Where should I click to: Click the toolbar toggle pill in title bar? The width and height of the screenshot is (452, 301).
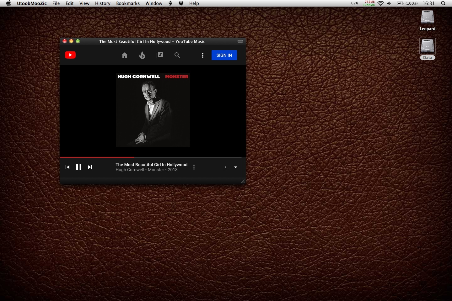(240, 41)
